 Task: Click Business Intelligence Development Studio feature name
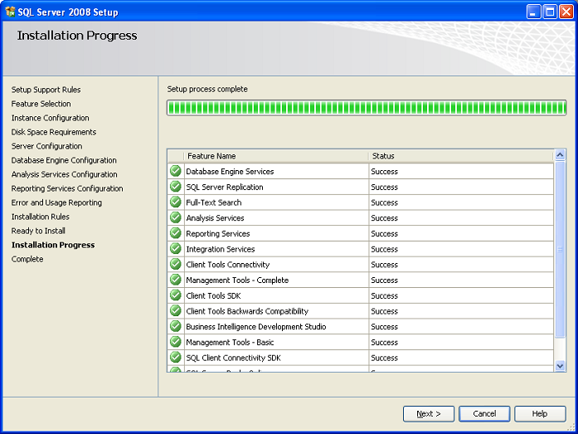click(x=255, y=327)
